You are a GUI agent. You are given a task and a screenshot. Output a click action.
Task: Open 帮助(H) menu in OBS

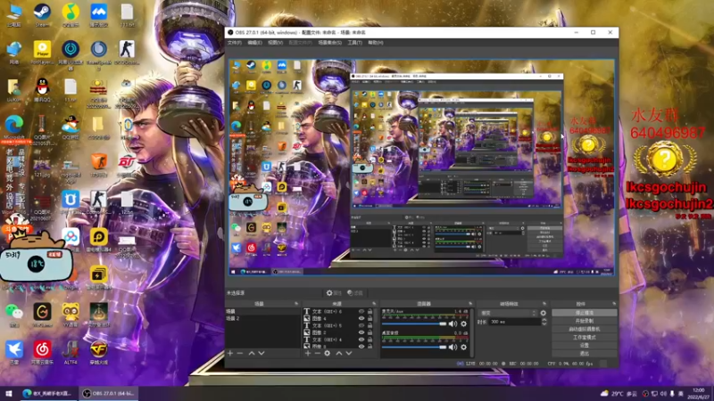(376, 42)
